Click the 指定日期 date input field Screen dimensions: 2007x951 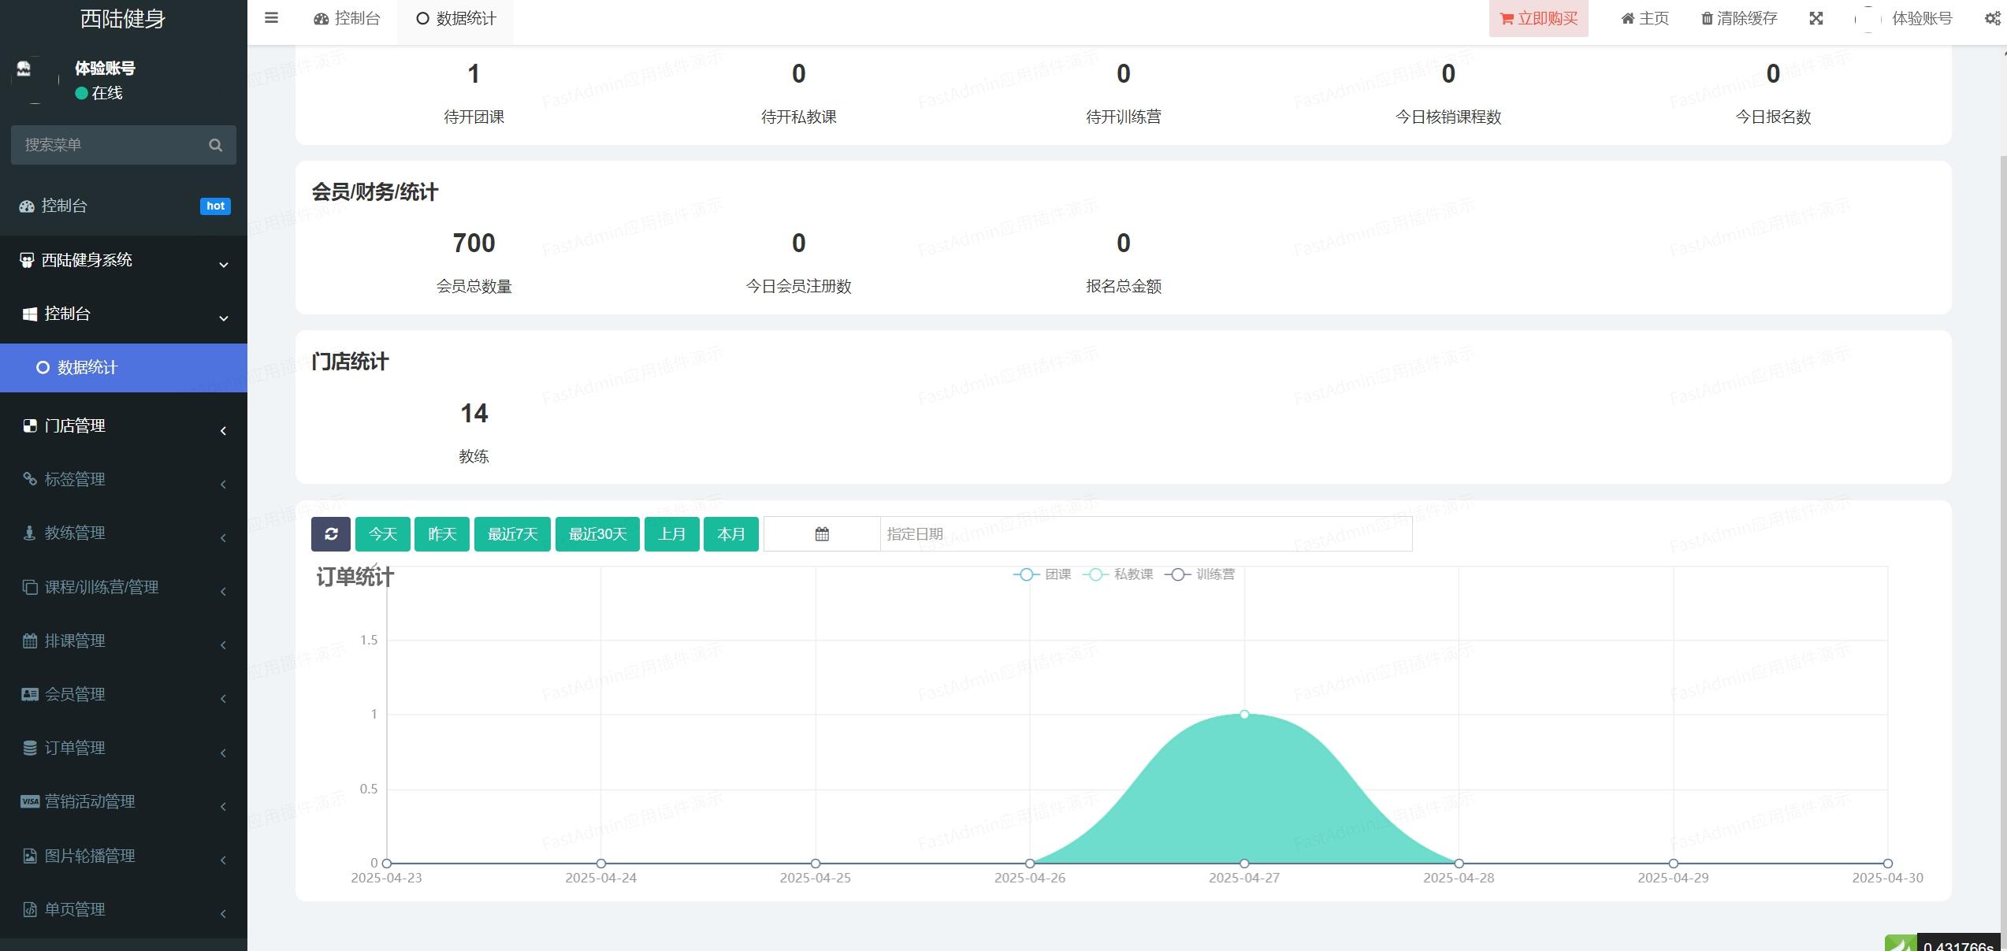coord(1145,534)
